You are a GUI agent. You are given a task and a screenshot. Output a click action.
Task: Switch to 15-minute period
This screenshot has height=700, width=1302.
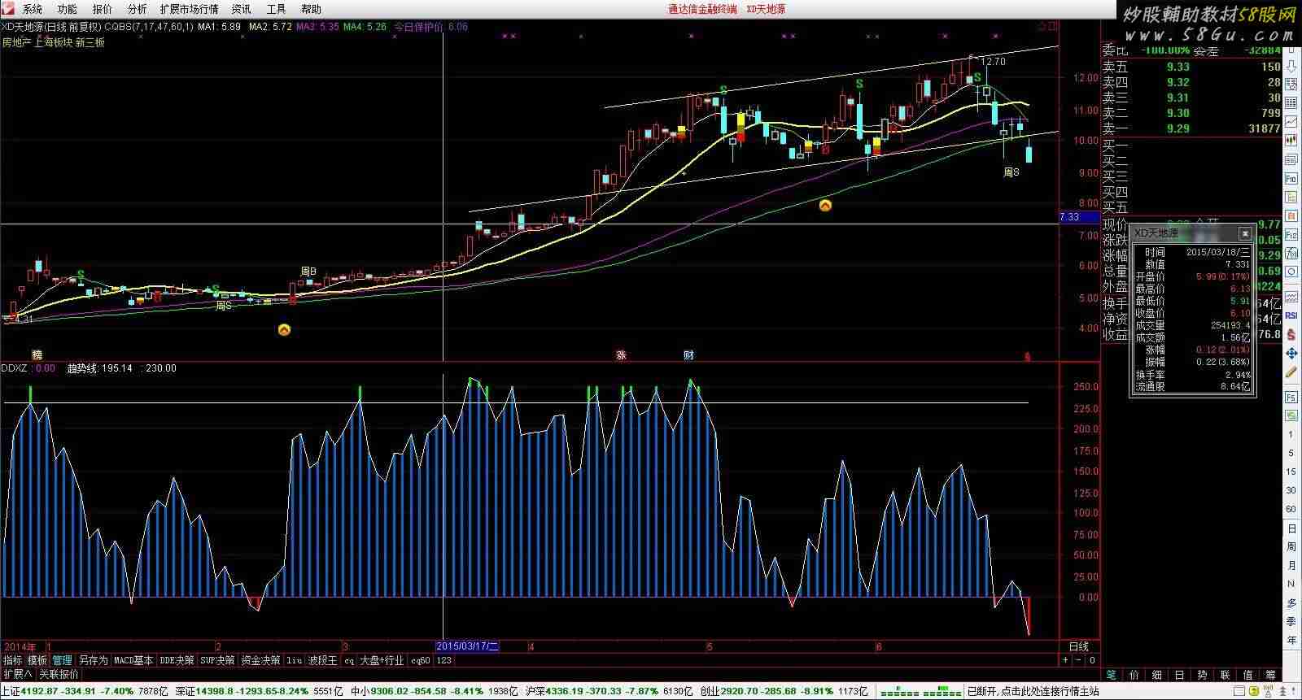coord(1291,472)
